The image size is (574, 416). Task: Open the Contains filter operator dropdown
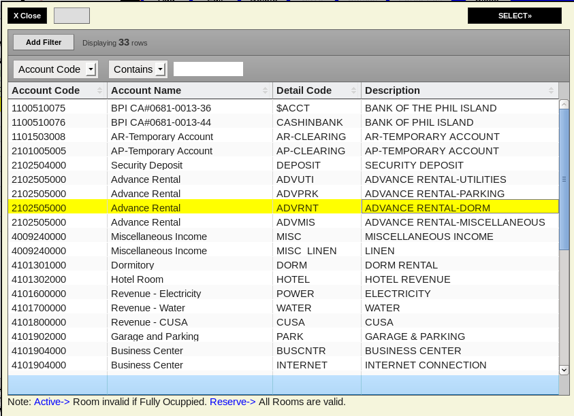[160, 69]
